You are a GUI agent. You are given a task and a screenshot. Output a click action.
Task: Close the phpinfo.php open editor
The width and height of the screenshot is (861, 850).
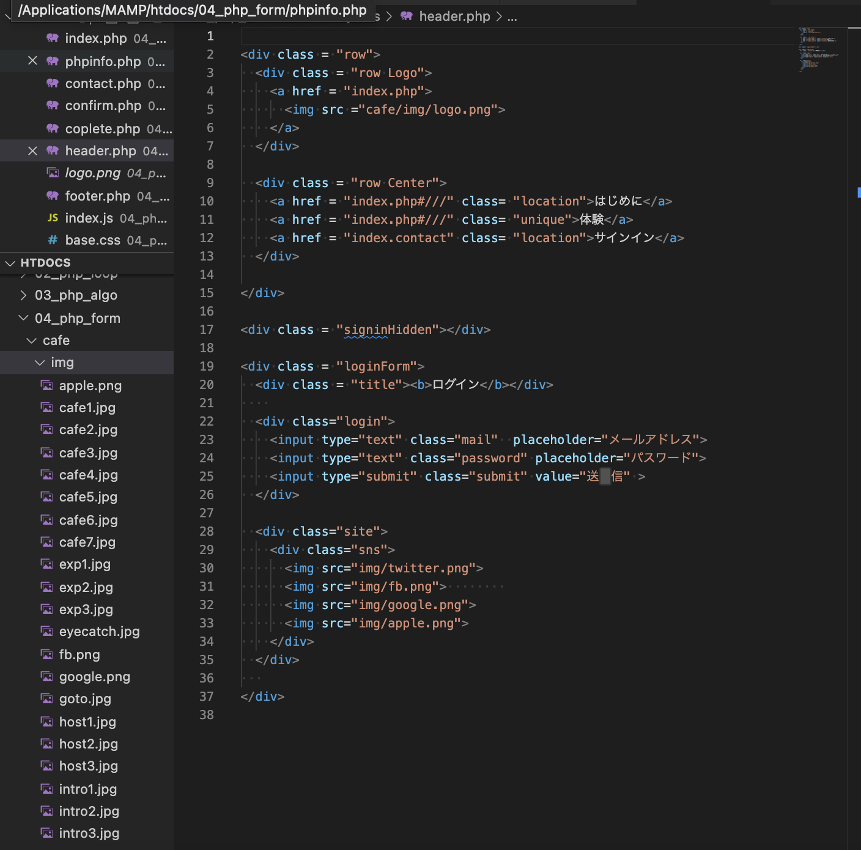(x=33, y=61)
